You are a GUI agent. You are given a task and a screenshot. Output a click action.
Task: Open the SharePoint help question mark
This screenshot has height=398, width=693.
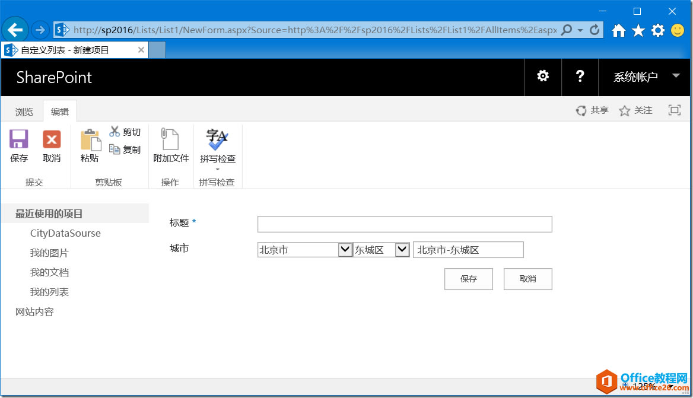(580, 77)
